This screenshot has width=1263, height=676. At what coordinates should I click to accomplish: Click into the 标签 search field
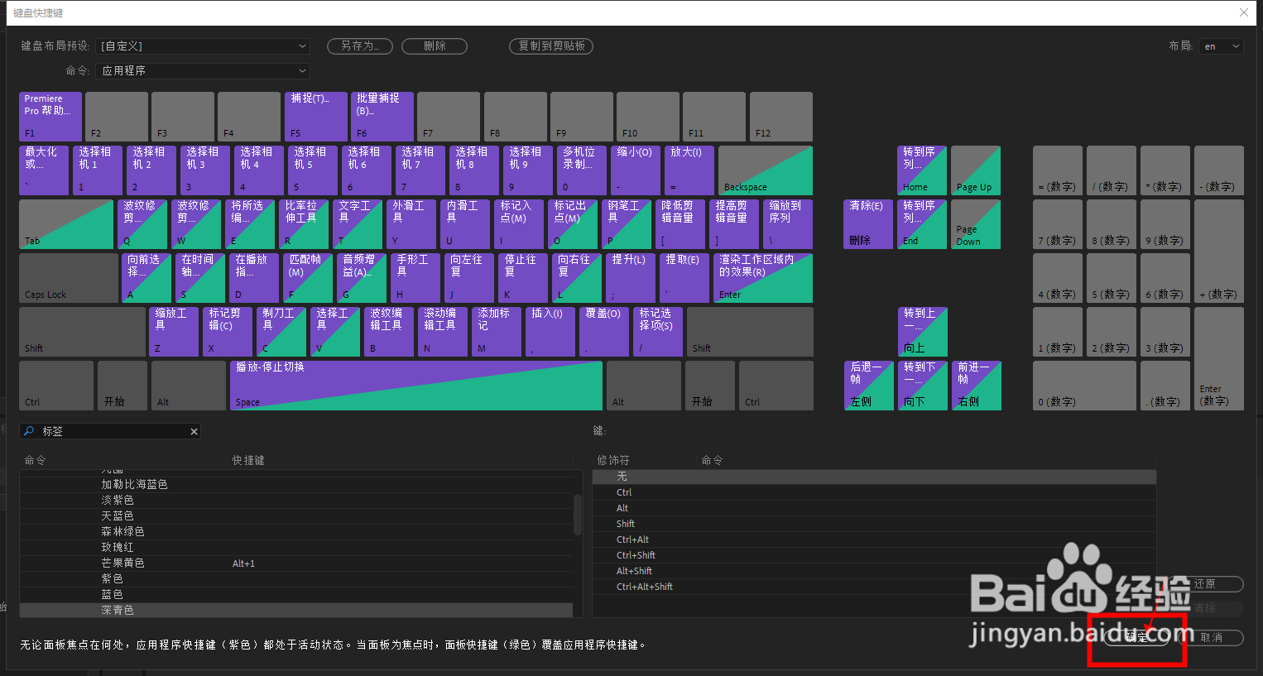tap(112, 431)
